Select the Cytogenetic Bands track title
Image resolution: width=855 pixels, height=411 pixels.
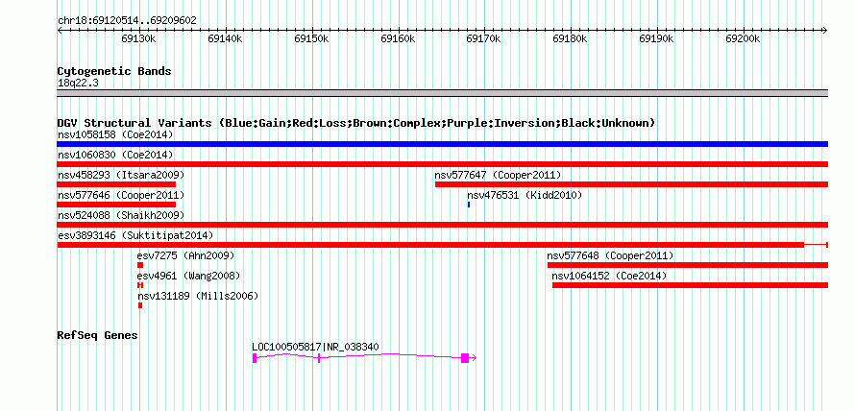114,71
